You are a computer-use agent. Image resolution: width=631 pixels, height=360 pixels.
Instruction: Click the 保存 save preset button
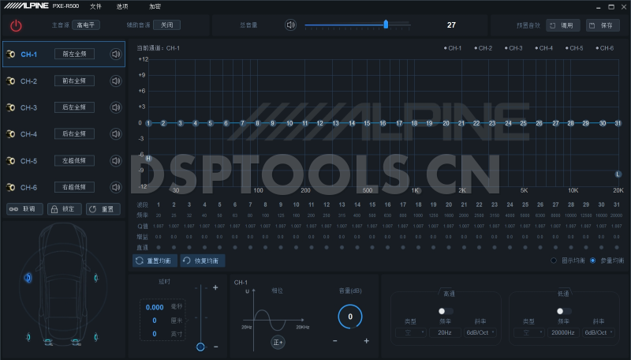point(603,25)
